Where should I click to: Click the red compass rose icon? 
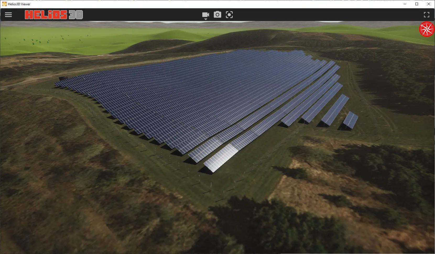[427, 29]
